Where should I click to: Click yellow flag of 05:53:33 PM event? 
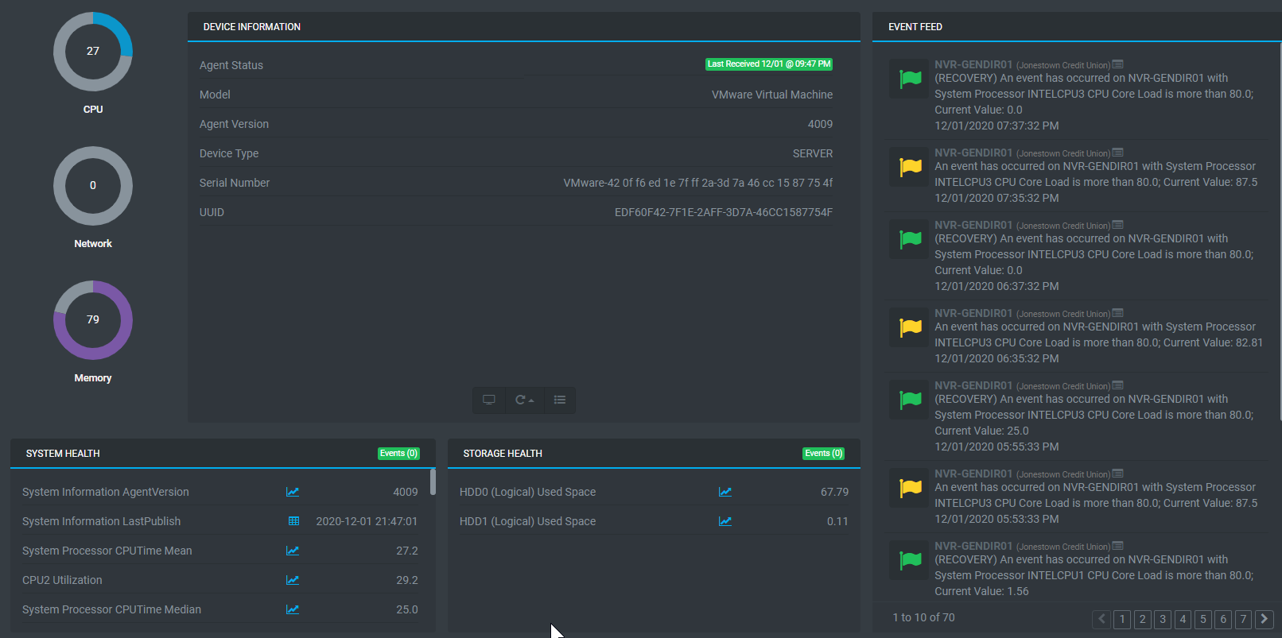pyautogui.click(x=910, y=488)
